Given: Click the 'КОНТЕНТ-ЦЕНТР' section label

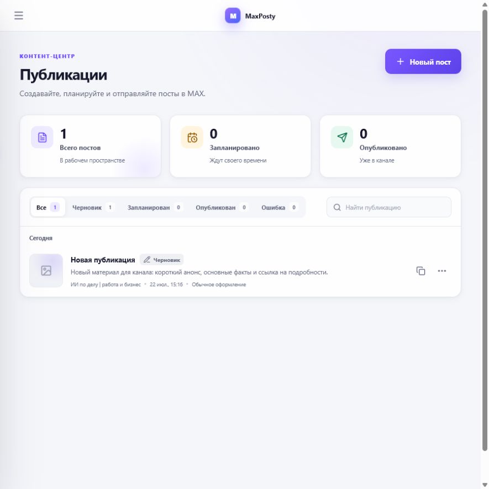Looking at the screenshot, I should 47,56.
